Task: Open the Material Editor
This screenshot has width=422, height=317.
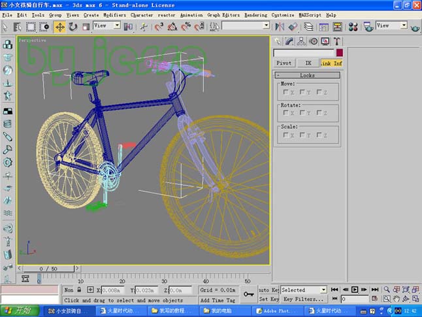Action: pyautogui.click(x=353, y=27)
